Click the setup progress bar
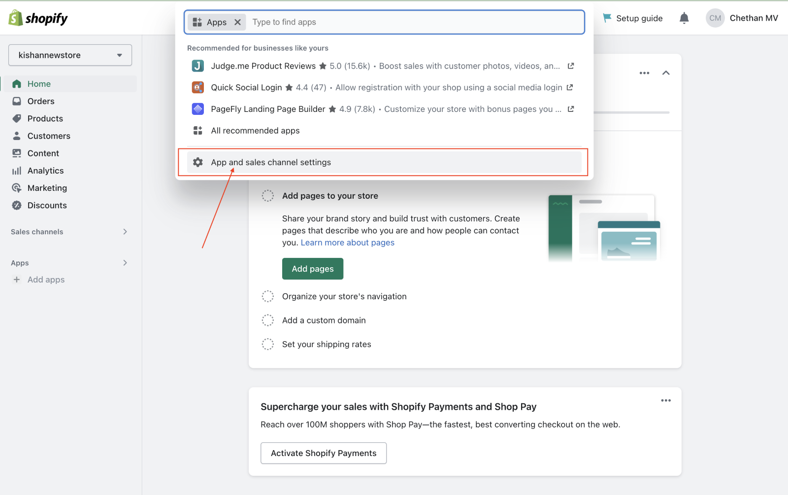The width and height of the screenshot is (788, 495). [x=632, y=112]
